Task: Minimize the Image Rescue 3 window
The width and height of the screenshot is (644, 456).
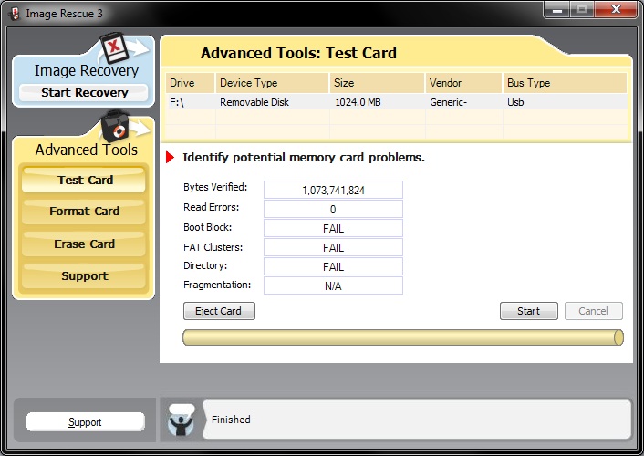Action: 557,9
